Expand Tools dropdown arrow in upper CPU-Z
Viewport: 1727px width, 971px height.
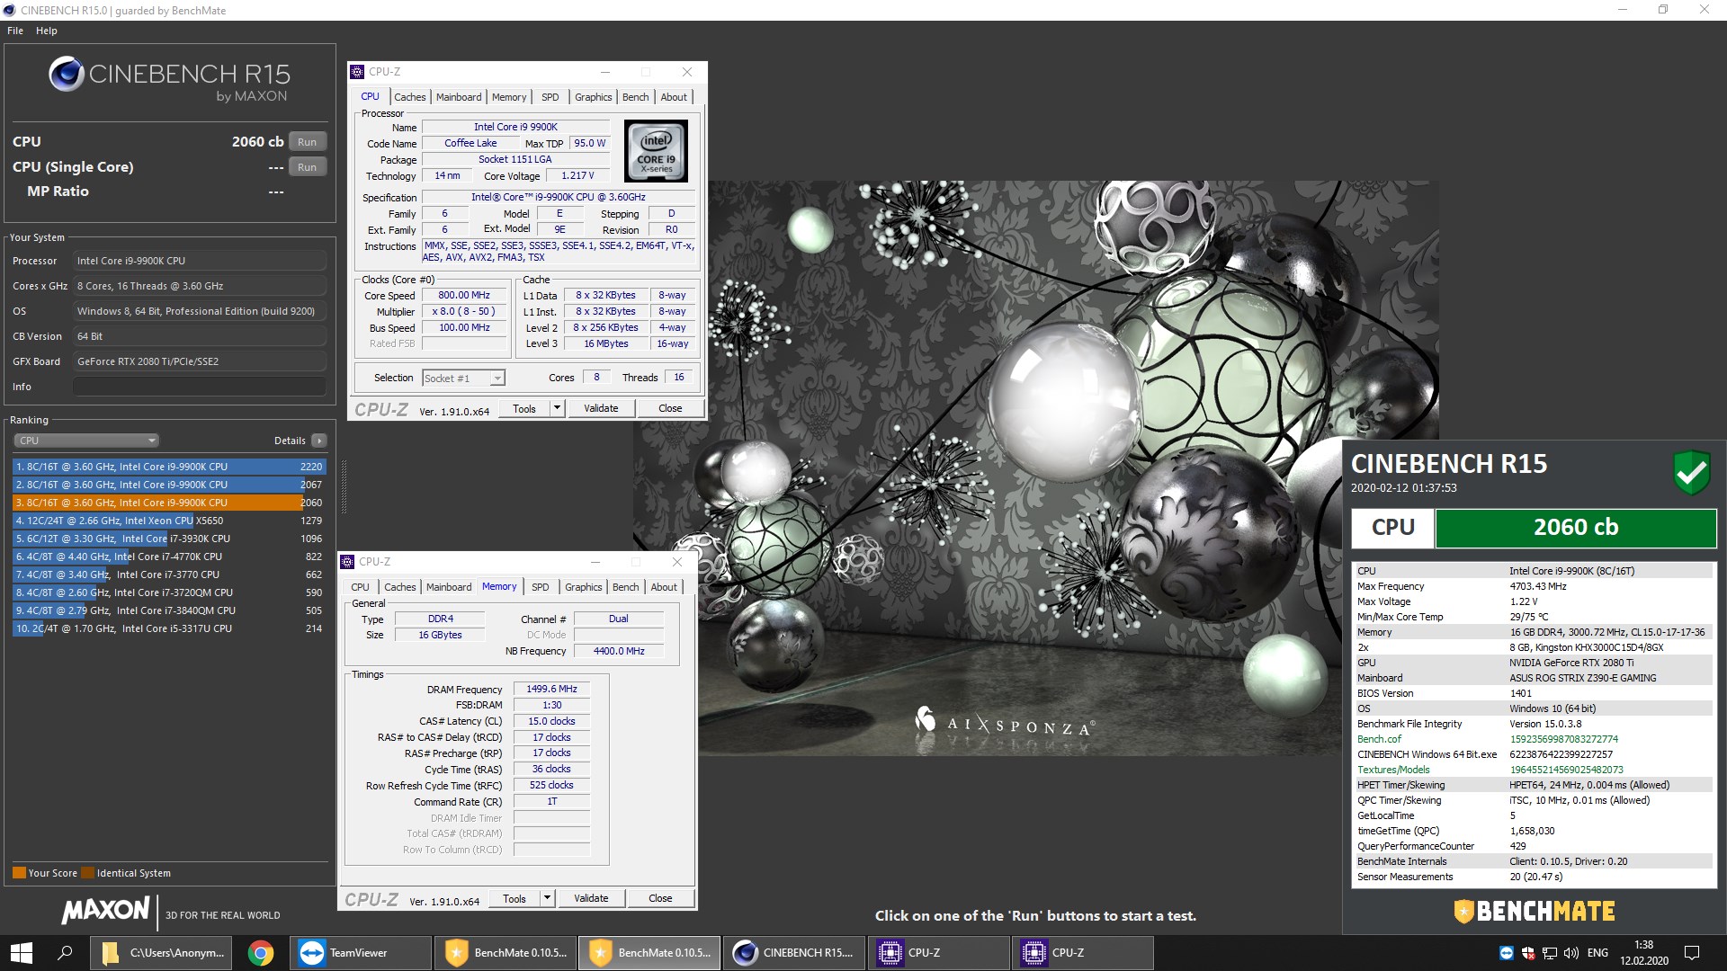tap(557, 408)
